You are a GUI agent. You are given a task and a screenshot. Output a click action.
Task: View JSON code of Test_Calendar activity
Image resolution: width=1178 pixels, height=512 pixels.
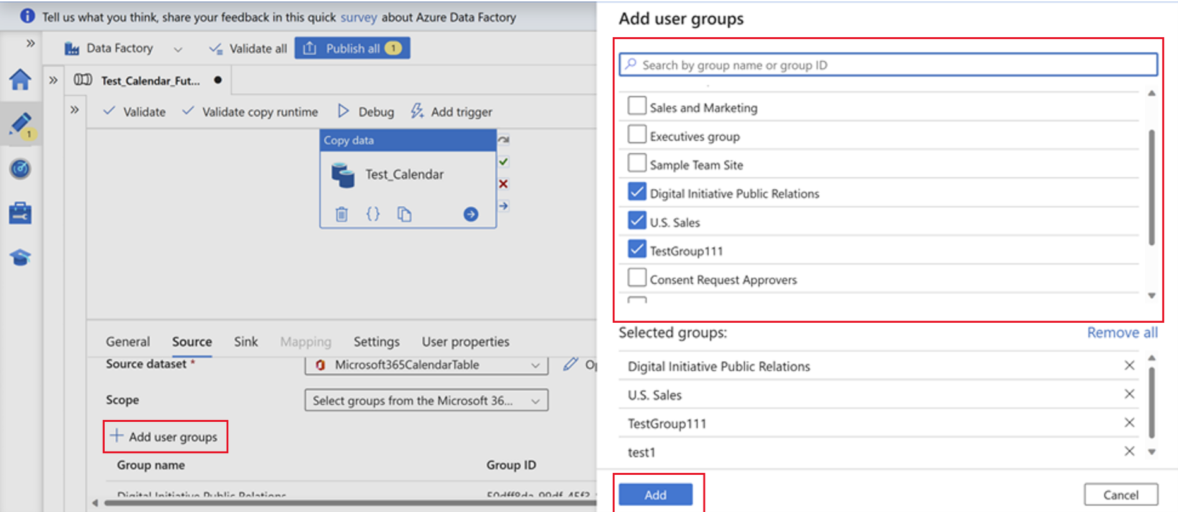(x=373, y=214)
